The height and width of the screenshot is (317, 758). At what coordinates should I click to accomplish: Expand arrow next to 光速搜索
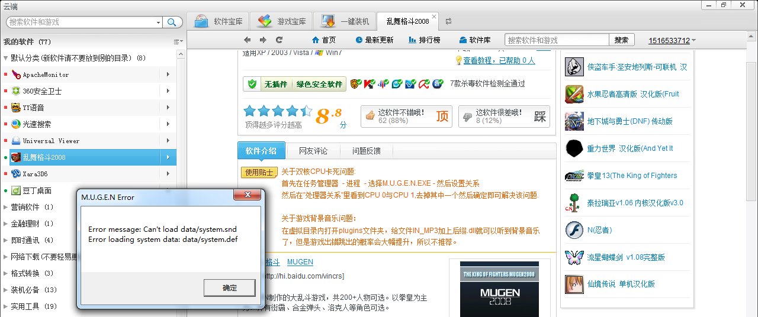(x=168, y=124)
